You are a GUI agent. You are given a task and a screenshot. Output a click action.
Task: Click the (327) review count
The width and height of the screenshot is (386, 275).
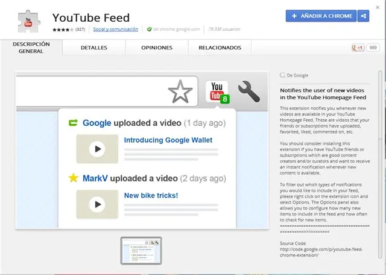tap(80, 29)
